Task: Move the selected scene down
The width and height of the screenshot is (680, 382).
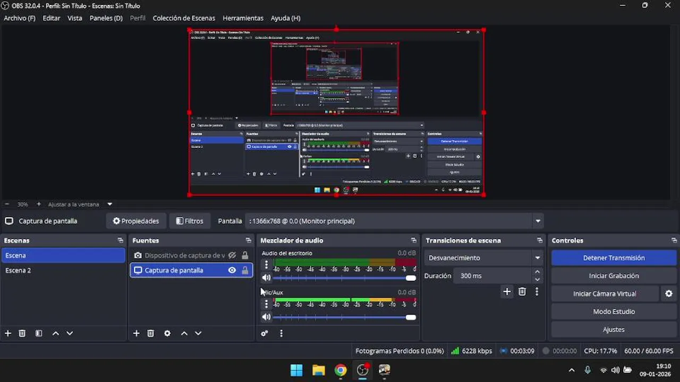Action: 70,333
